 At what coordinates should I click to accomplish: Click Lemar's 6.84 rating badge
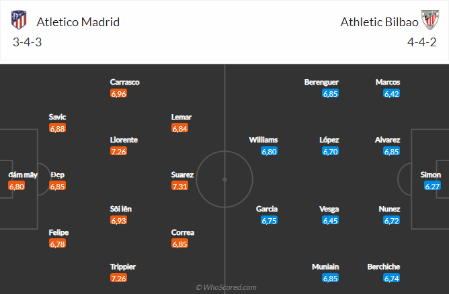[179, 128]
